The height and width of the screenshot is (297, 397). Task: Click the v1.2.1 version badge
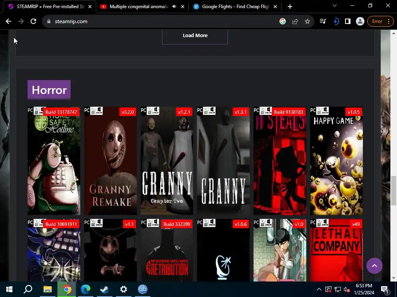(x=184, y=112)
